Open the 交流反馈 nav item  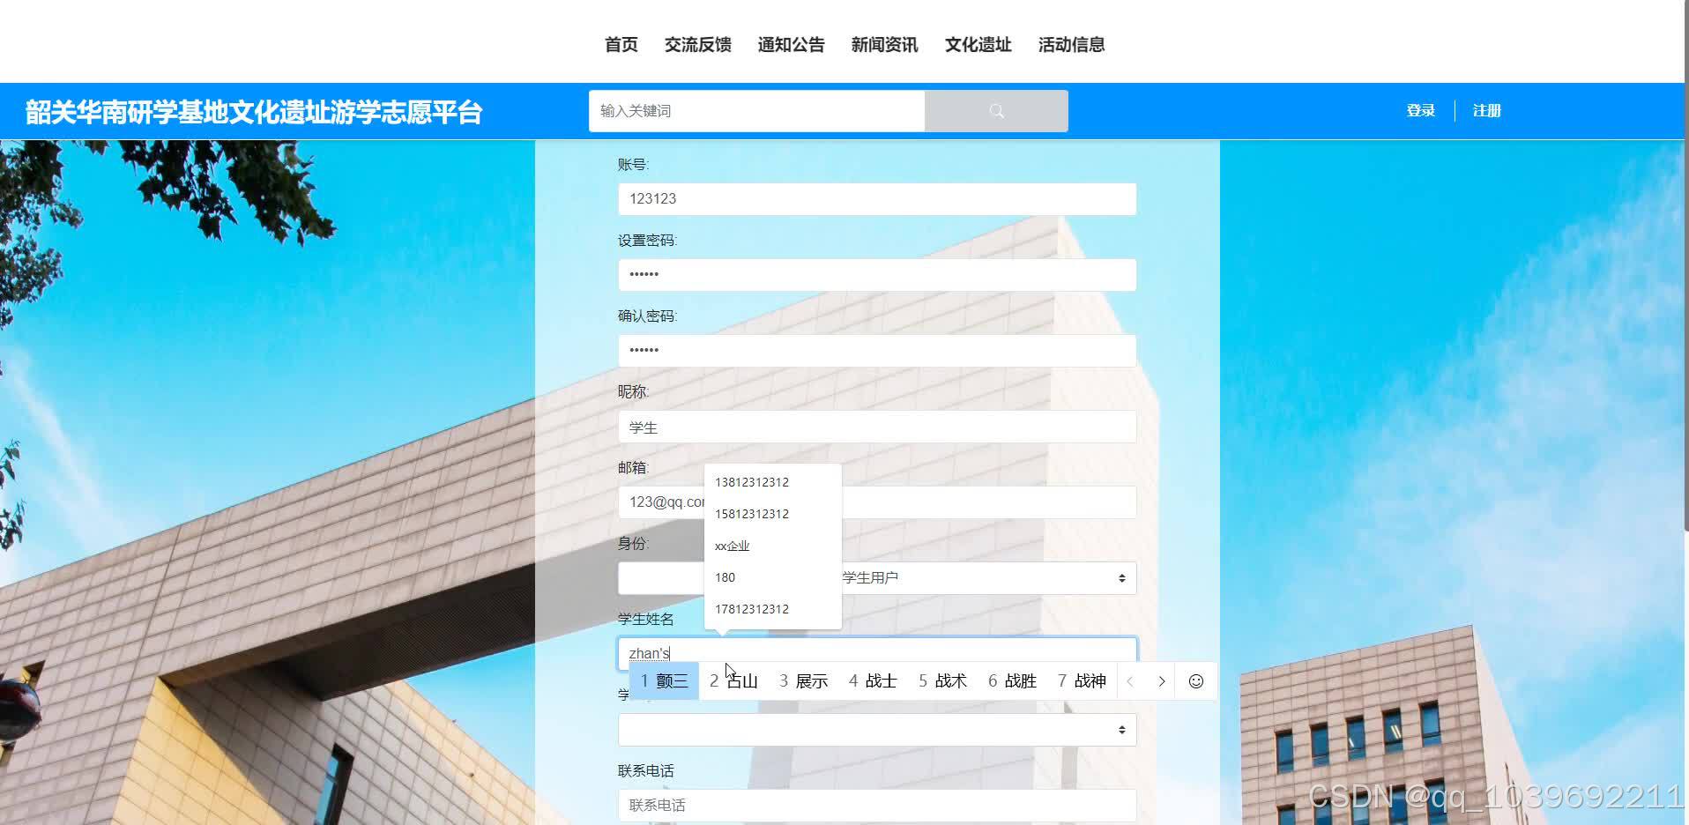point(698,45)
